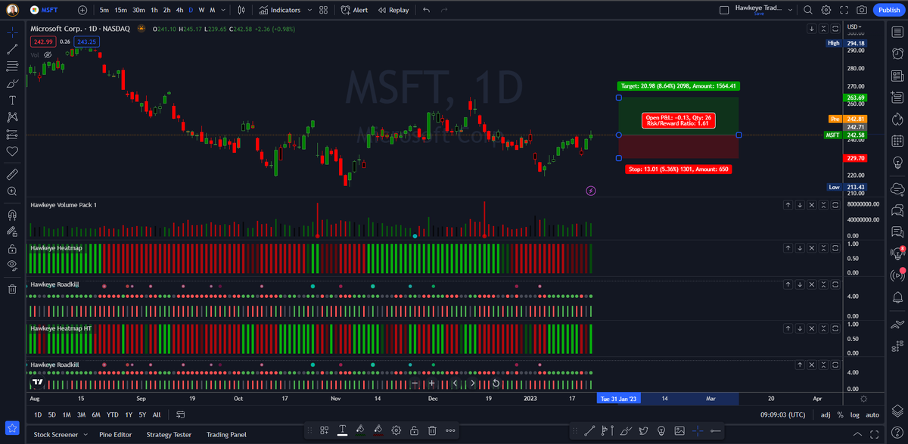Toggle lock all drawing tools
Viewport: 908px width, 444px height.
coord(12,248)
